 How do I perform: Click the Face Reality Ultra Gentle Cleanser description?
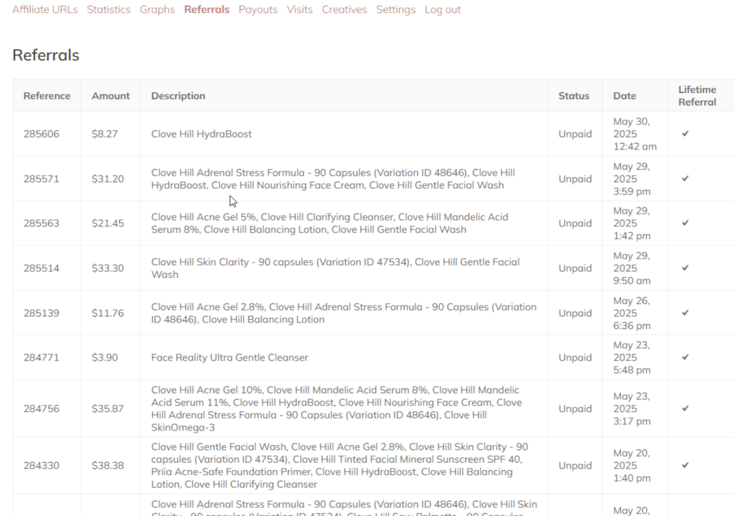[230, 357]
